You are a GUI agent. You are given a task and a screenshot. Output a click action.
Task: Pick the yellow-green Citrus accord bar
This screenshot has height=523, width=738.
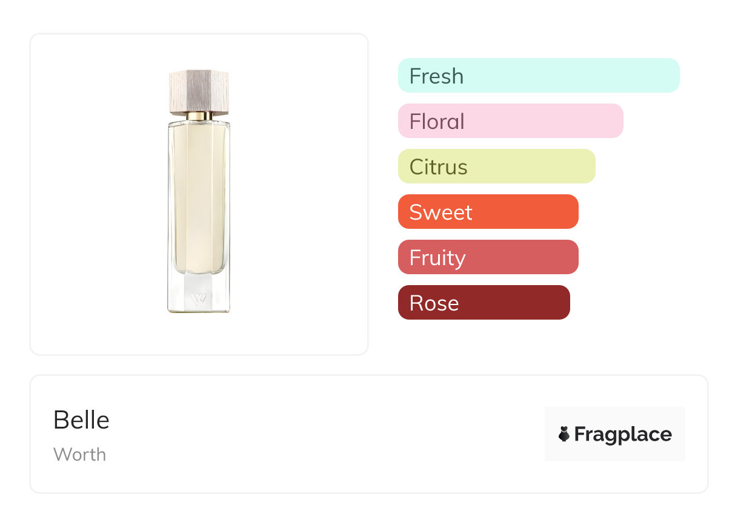(x=496, y=166)
